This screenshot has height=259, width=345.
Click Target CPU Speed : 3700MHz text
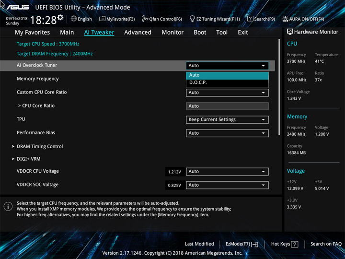[x=48, y=44]
